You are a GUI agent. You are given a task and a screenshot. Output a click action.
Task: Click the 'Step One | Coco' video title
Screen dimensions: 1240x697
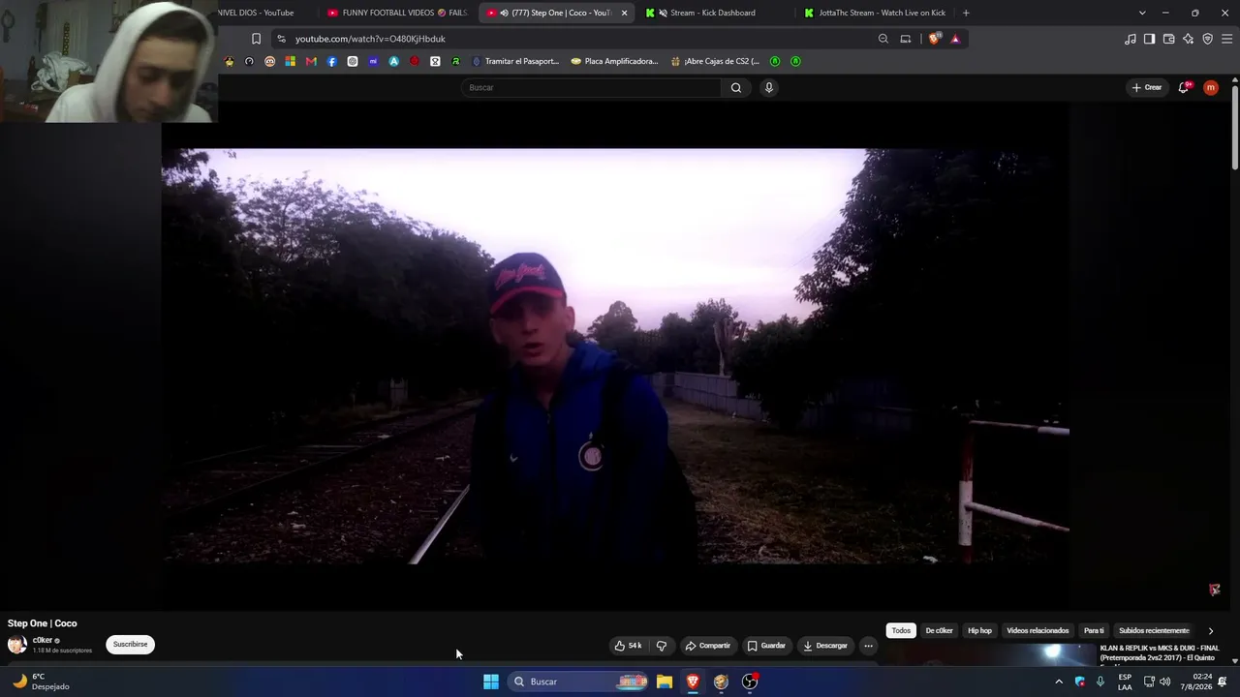[x=43, y=623]
